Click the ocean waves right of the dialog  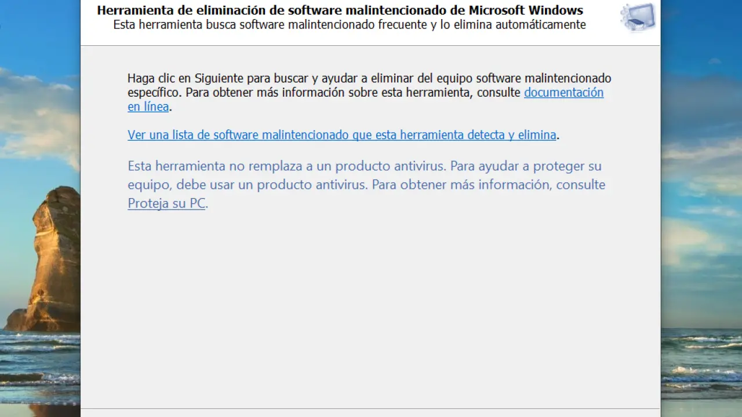pos(701,365)
